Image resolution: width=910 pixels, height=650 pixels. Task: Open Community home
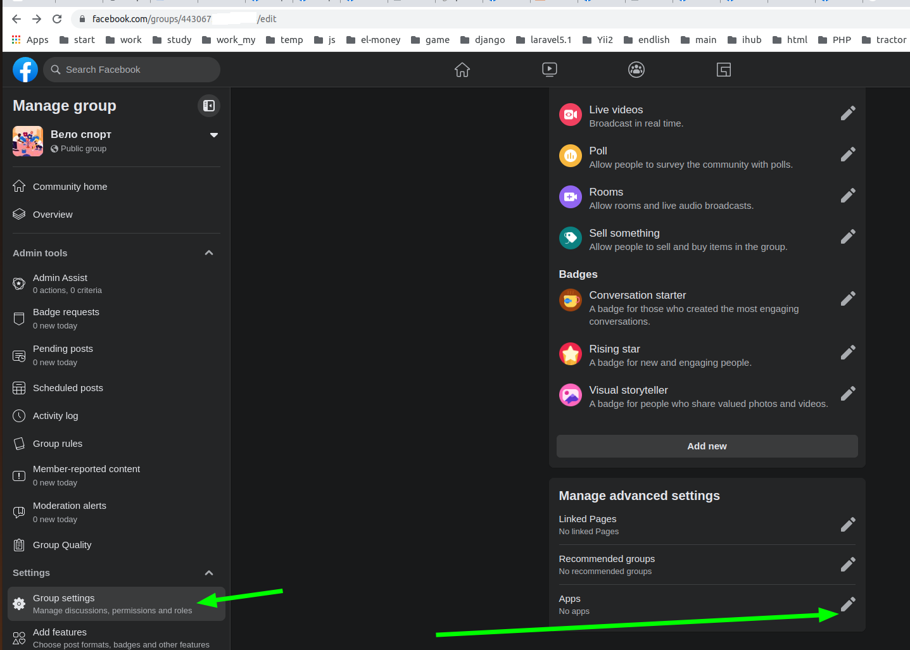(x=117, y=187)
